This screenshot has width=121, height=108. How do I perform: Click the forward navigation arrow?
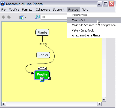click(x=9, y=17)
